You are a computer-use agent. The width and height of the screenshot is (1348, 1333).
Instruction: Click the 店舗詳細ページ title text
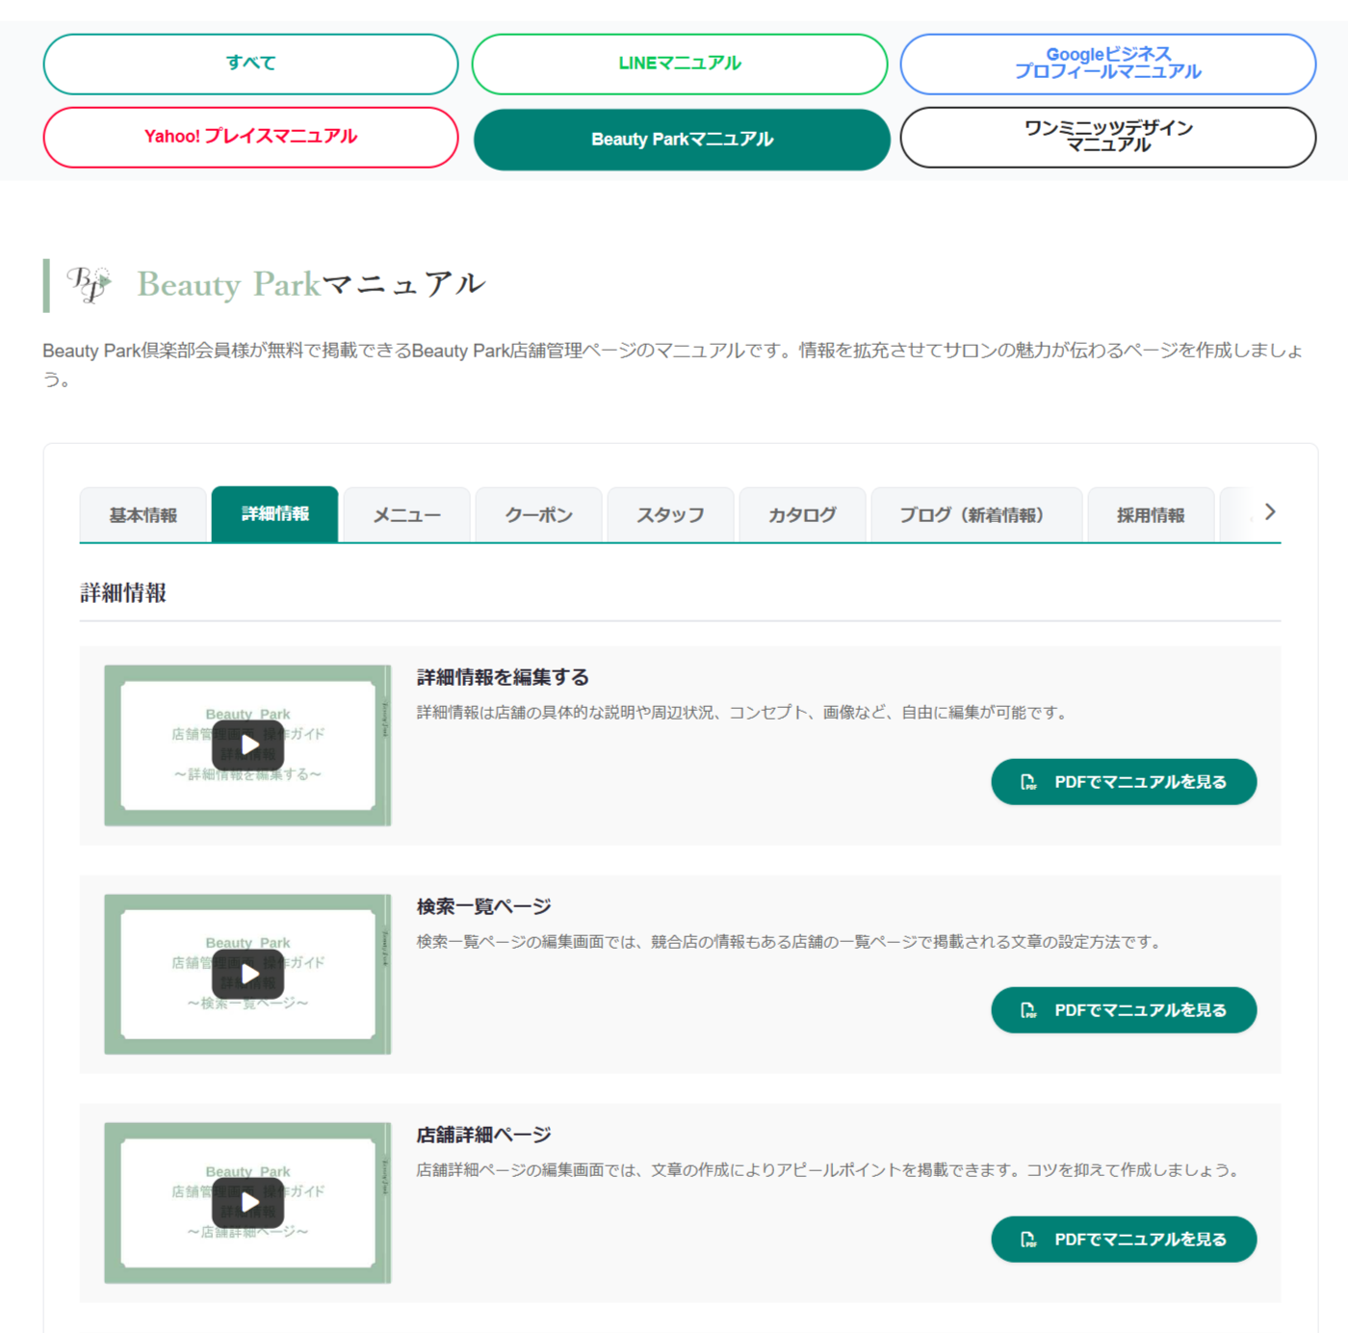pos(483,1135)
